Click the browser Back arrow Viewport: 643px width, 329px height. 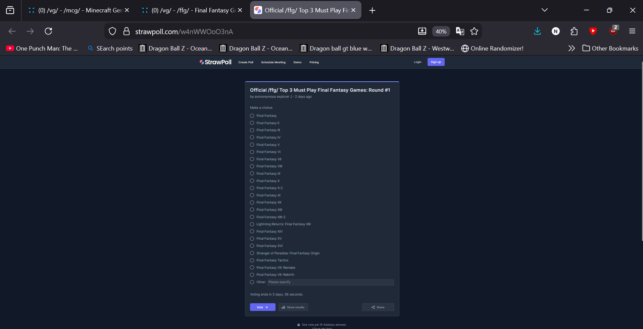(x=12, y=31)
